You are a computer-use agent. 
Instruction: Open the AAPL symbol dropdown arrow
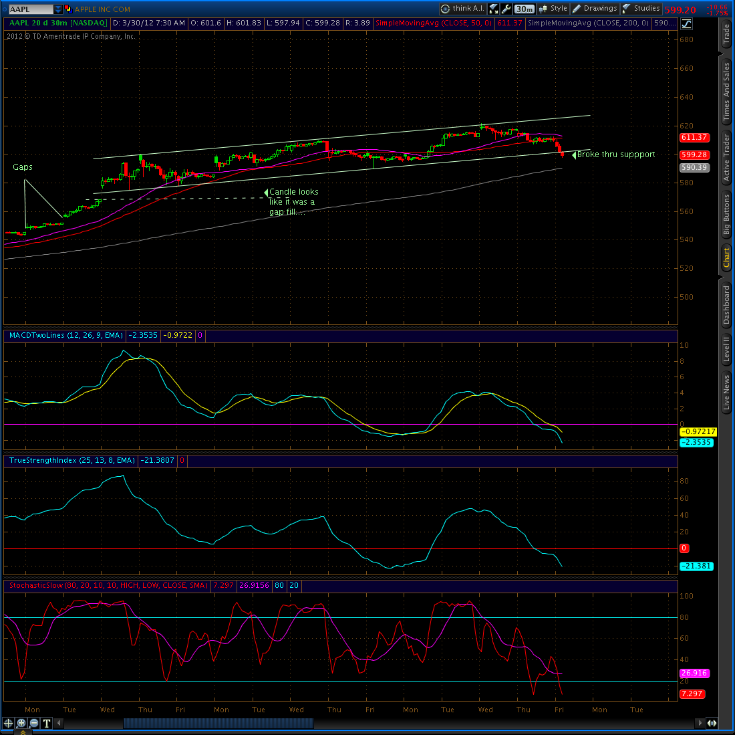57,9
